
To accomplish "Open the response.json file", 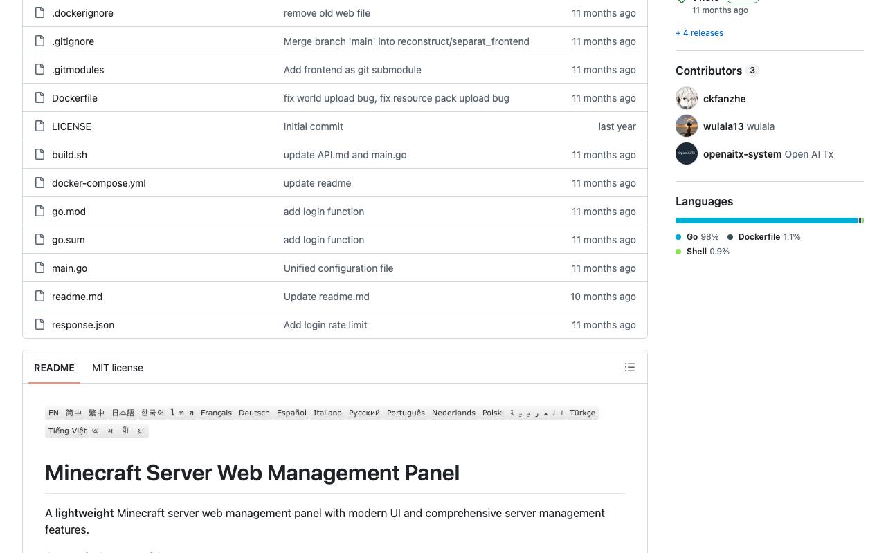I will click(83, 325).
